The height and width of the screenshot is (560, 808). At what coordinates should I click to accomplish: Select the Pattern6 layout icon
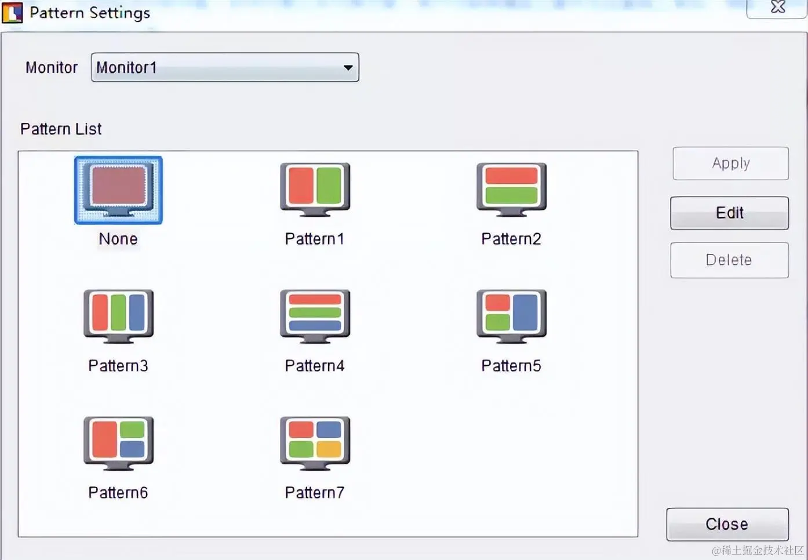118,443
